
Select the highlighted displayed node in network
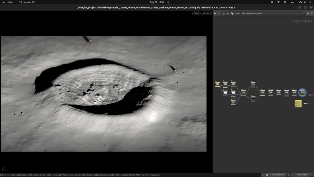pos(302,93)
